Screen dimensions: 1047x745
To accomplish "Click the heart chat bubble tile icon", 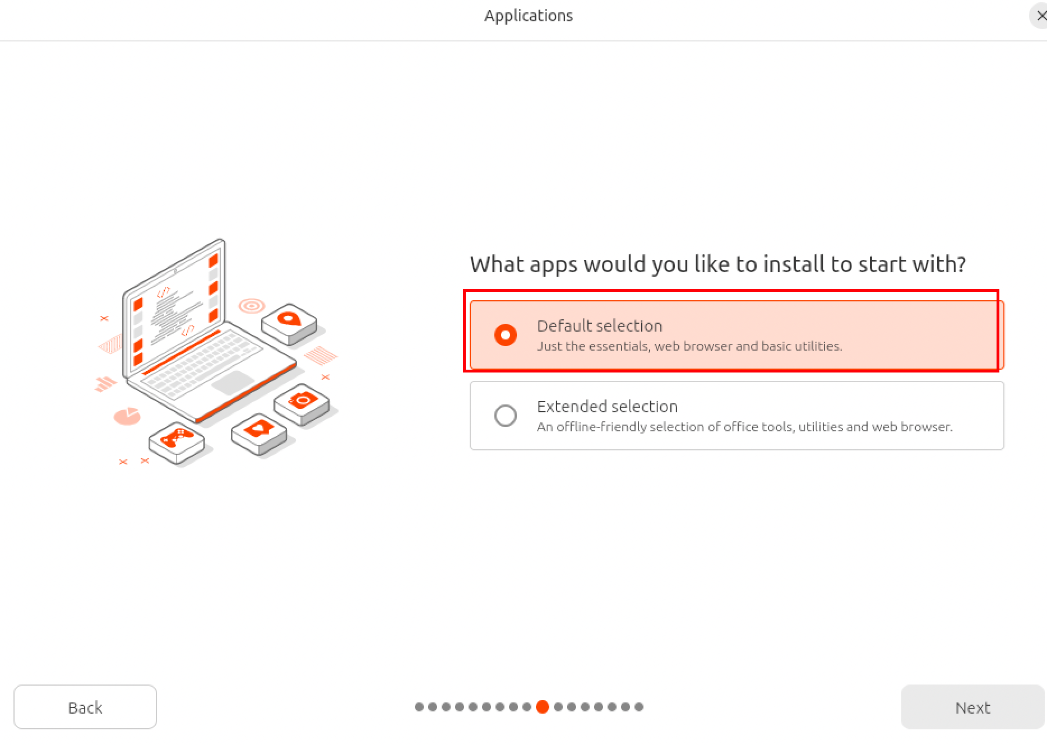I will point(259,434).
